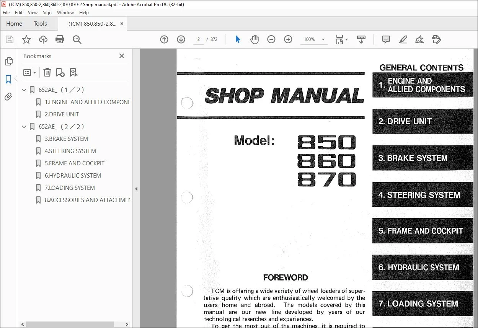The width and height of the screenshot is (478, 328).
Task: Toggle the Bookmarks panel ribbon icon
Action: point(8,79)
